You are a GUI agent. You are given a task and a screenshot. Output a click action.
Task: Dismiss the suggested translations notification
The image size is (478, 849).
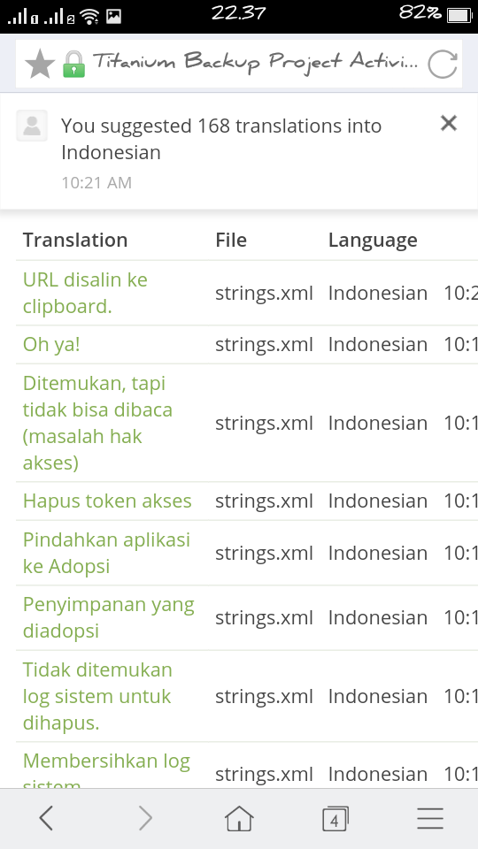[x=449, y=124]
